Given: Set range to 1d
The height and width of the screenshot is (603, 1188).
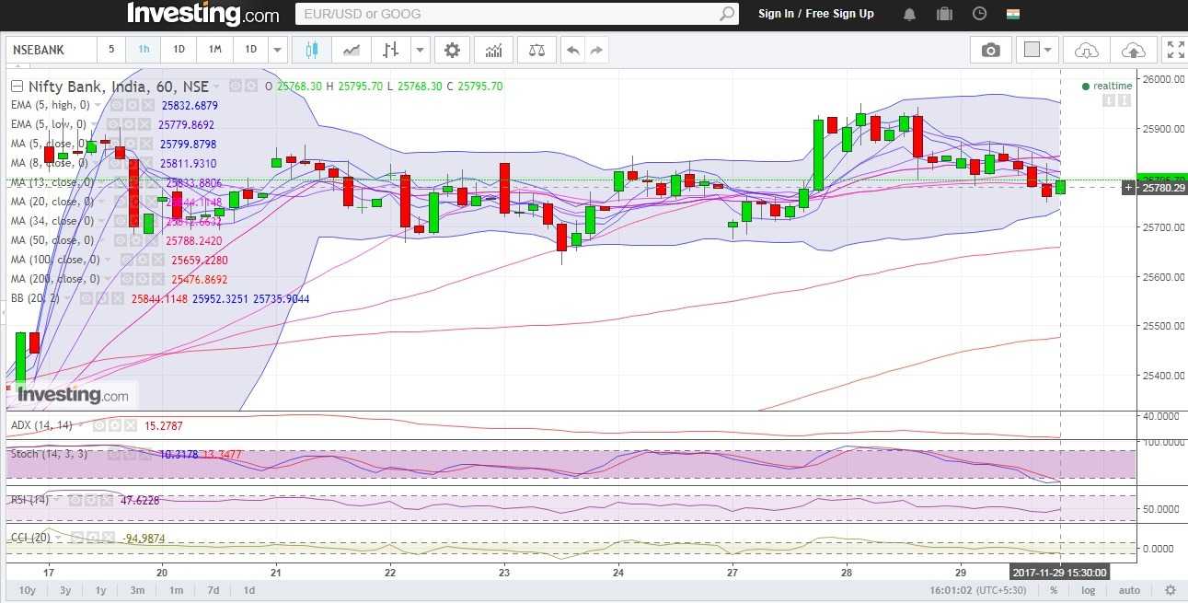Looking at the screenshot, I should tap(249, 590).
